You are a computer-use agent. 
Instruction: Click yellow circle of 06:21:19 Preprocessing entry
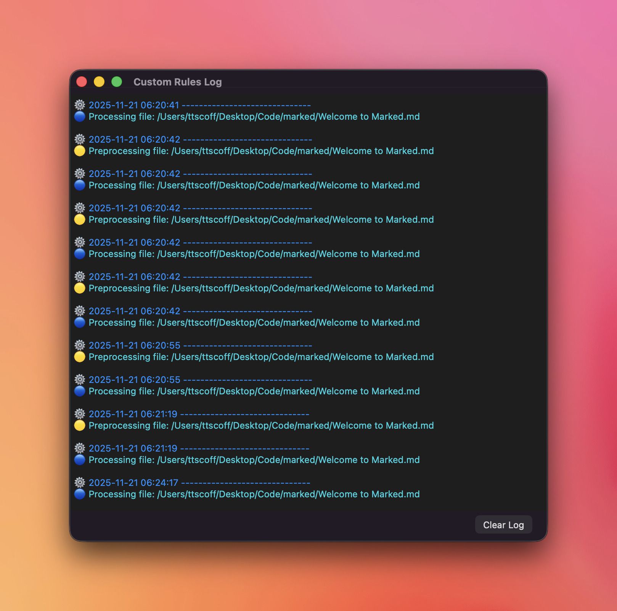pyautogui.click(x=80, y=426)
